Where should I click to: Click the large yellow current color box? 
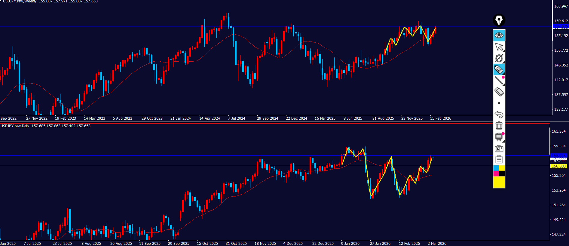point(499,182)
